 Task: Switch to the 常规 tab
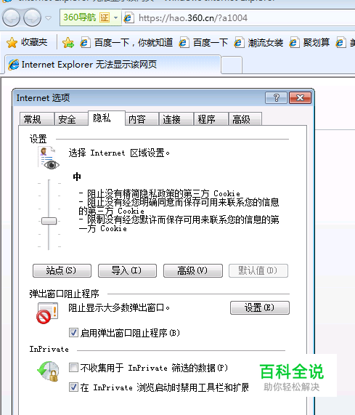[37, 119]
